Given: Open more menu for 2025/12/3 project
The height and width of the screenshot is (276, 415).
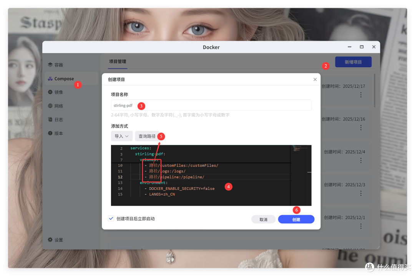Looking at the screenshot, I should point(361,193).
